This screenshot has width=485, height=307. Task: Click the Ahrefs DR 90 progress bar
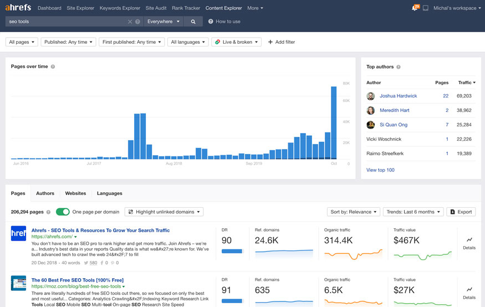233,252
